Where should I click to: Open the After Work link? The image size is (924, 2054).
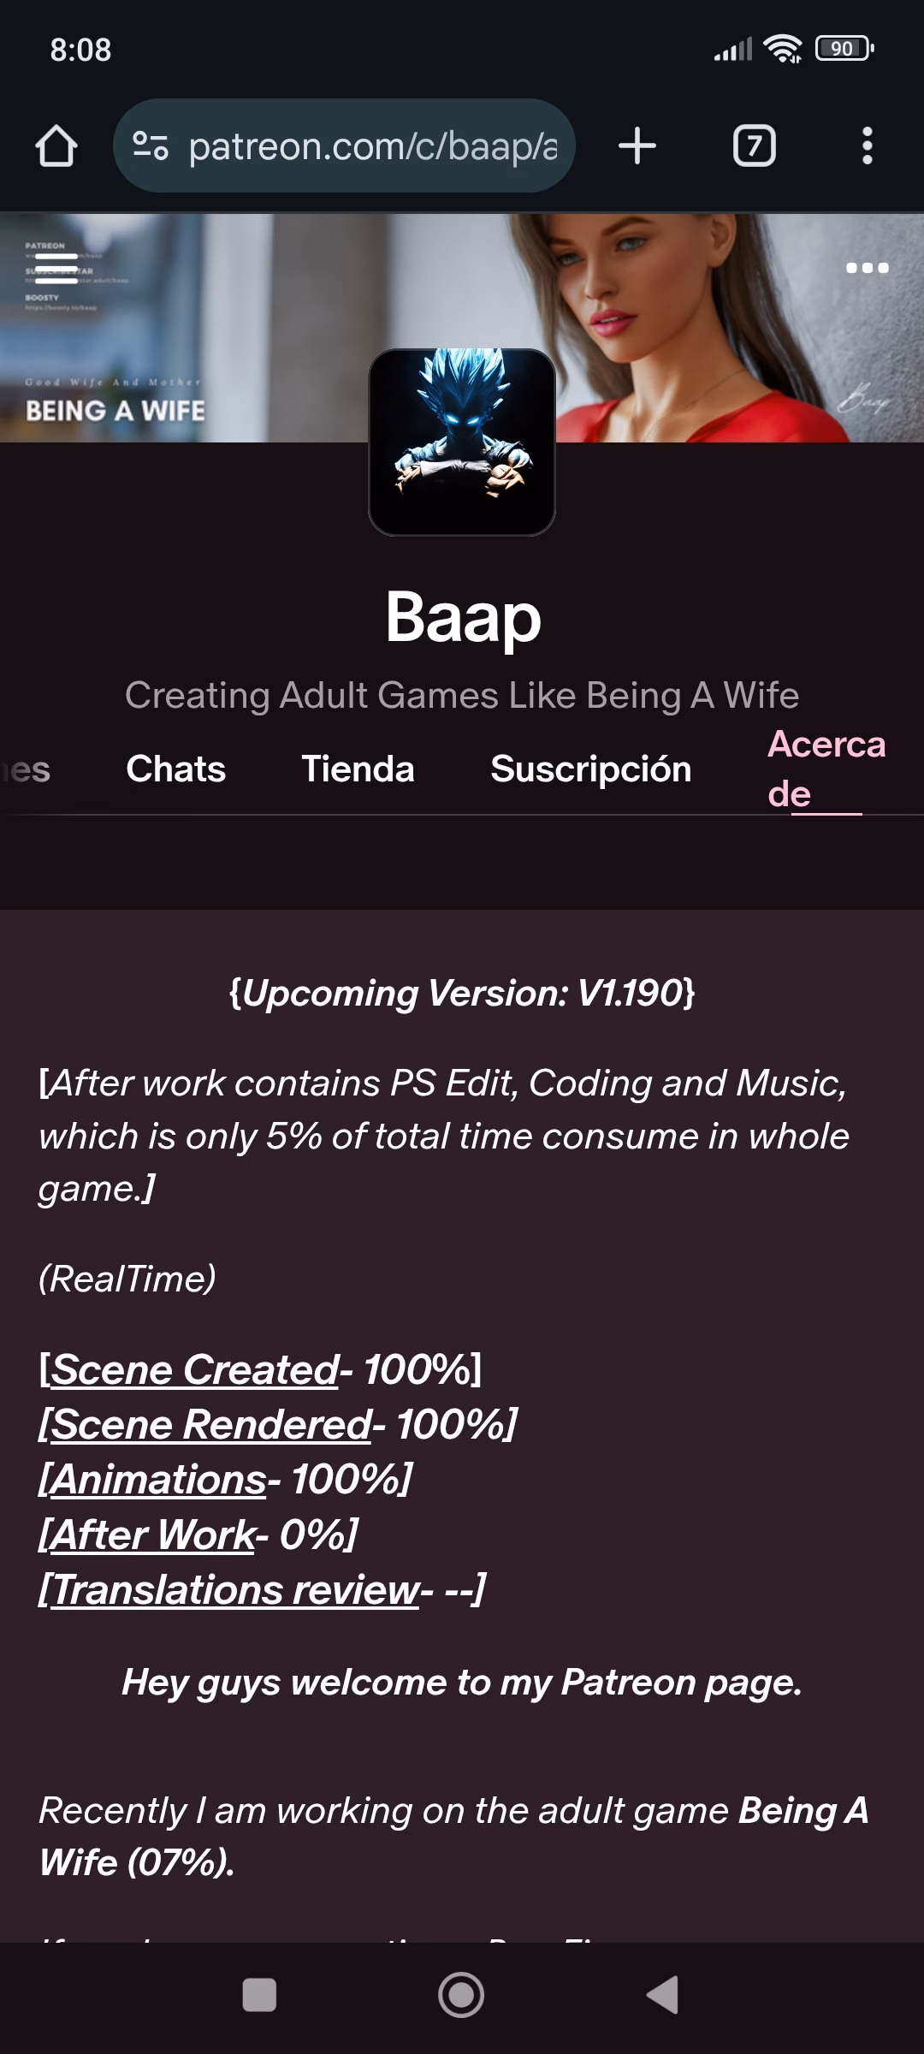(x=154, y=1535)
